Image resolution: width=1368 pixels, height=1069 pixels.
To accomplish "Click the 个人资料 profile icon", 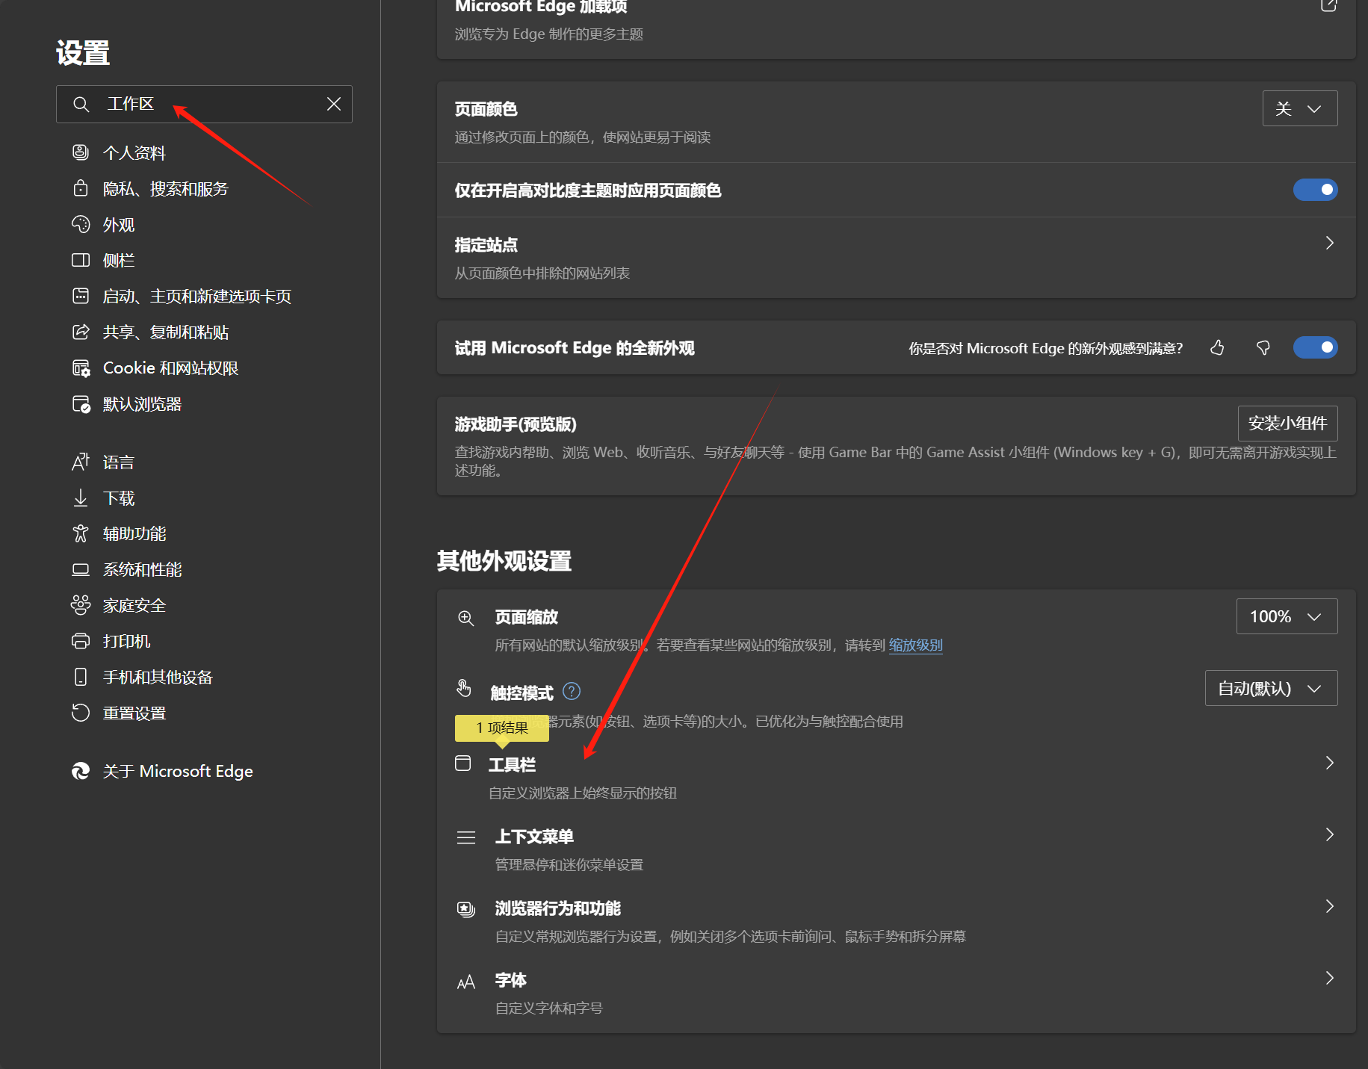I will click(81, 152).
